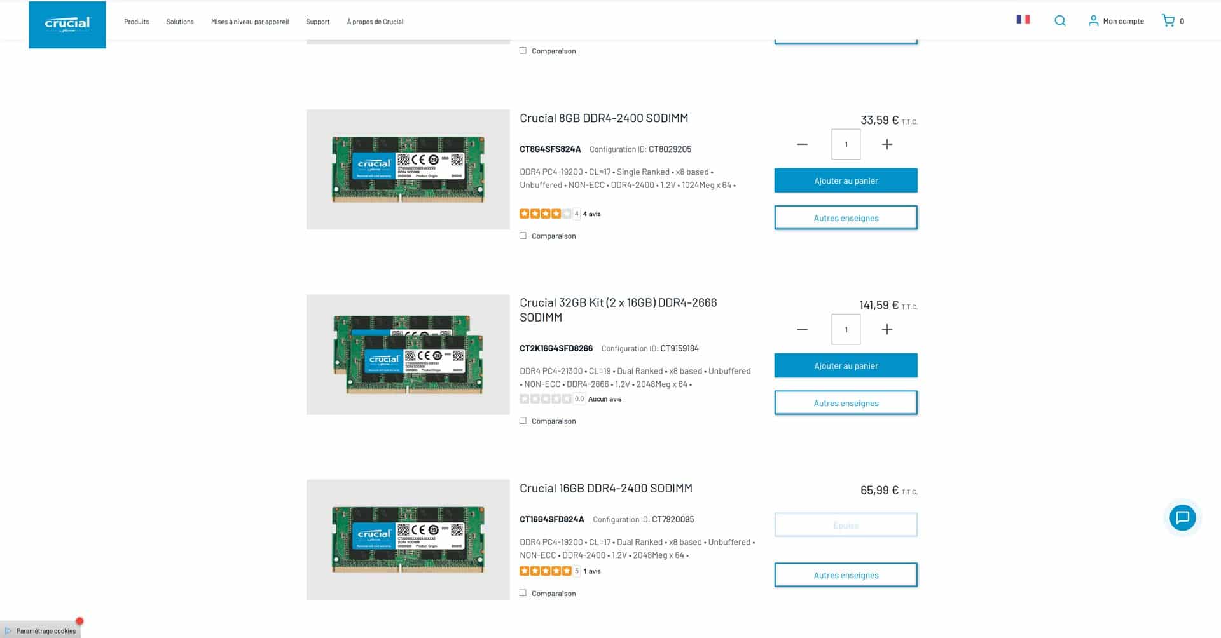Tick Comparaison for 16GB DDR4-2400 SODIMM
1221x638 pixels.
click(523, 593)
